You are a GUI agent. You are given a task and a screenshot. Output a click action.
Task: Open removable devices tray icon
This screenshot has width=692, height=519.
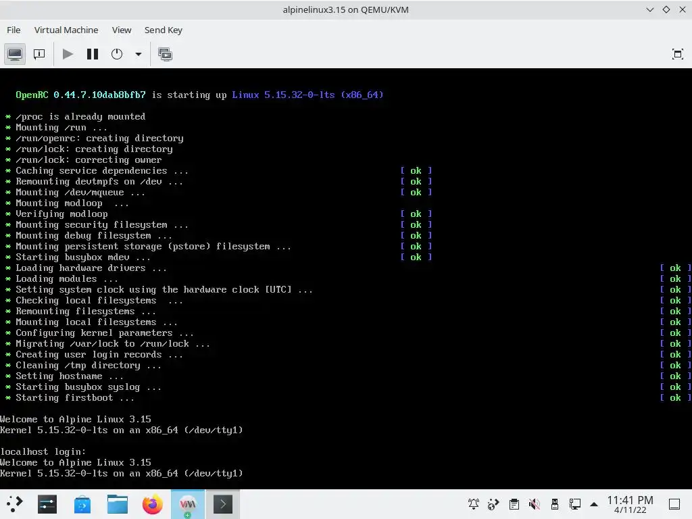point(555,504)
